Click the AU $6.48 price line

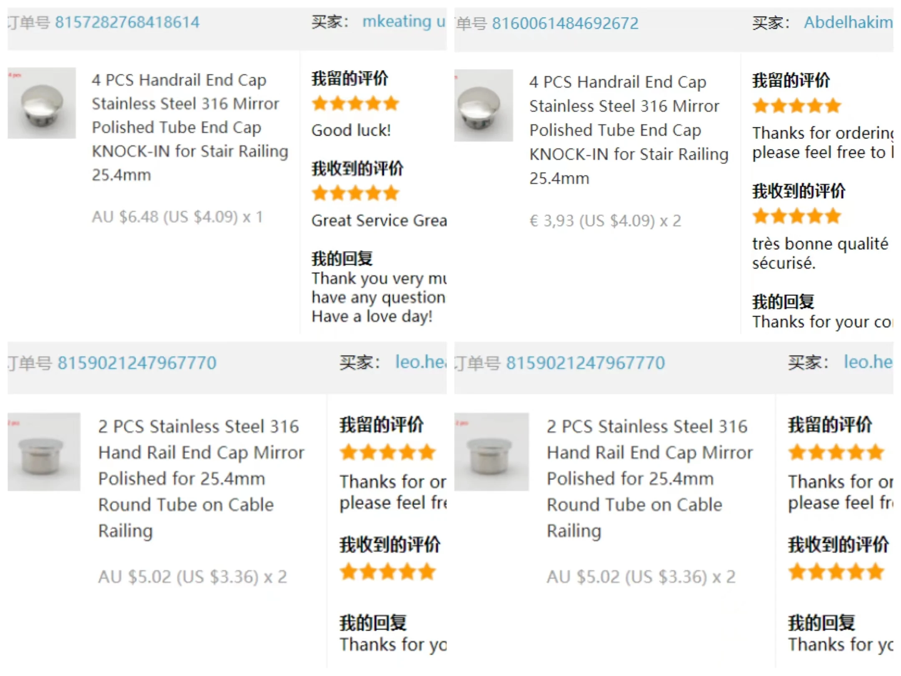point(177,217)
